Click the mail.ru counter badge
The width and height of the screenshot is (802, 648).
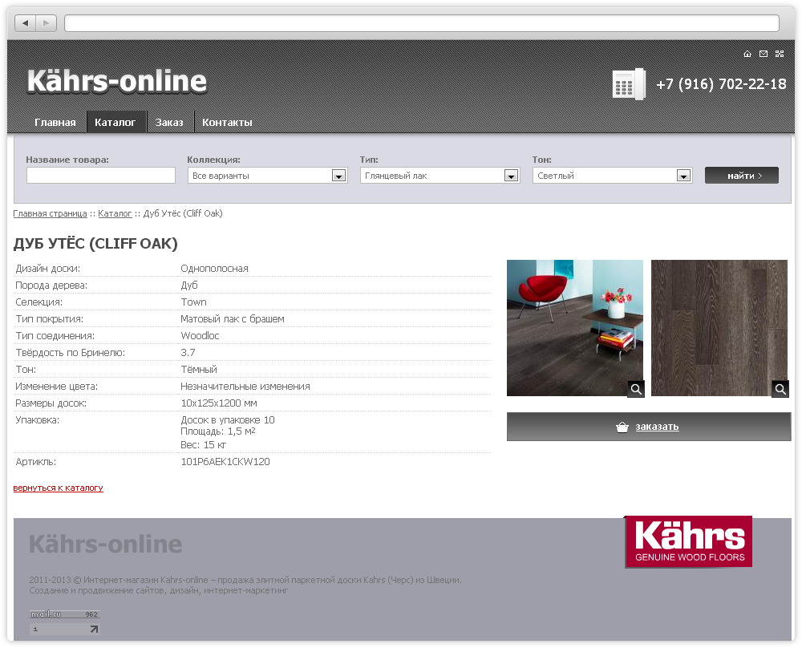coord(64,614)
